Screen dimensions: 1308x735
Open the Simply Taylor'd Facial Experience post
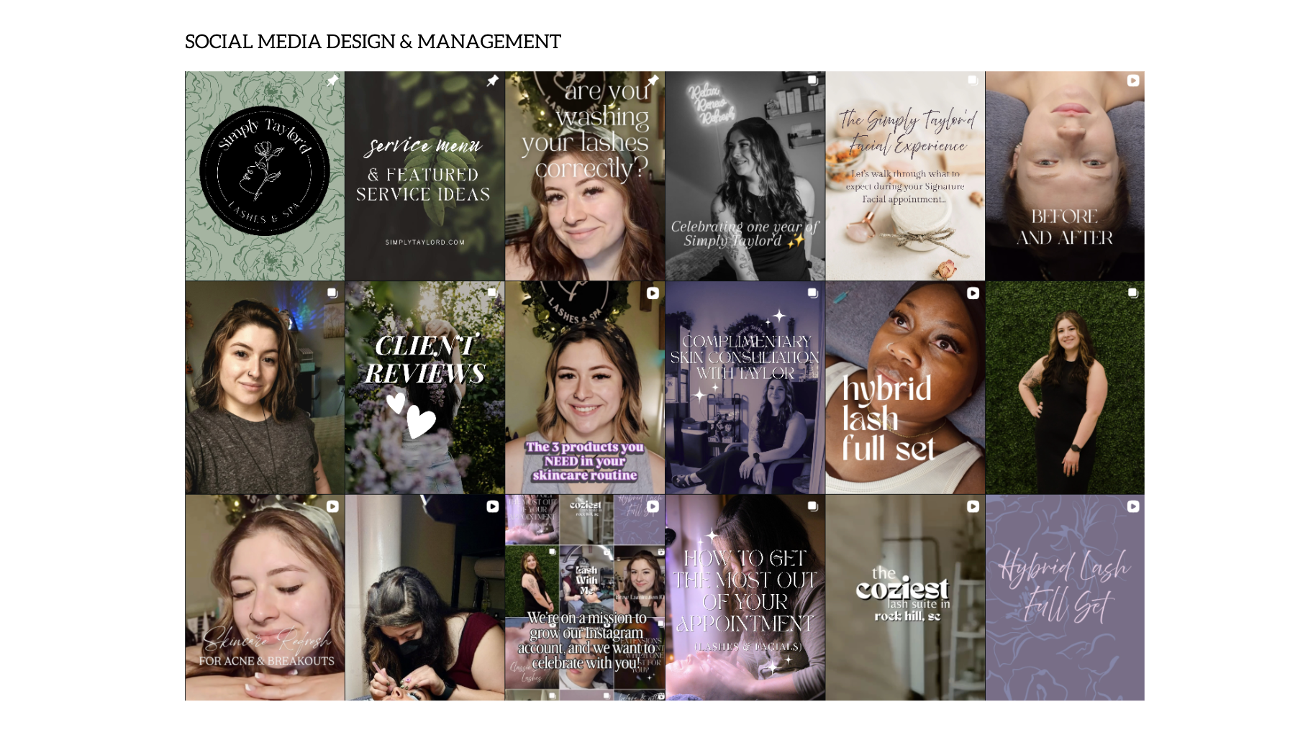click(x=905, y=175)
